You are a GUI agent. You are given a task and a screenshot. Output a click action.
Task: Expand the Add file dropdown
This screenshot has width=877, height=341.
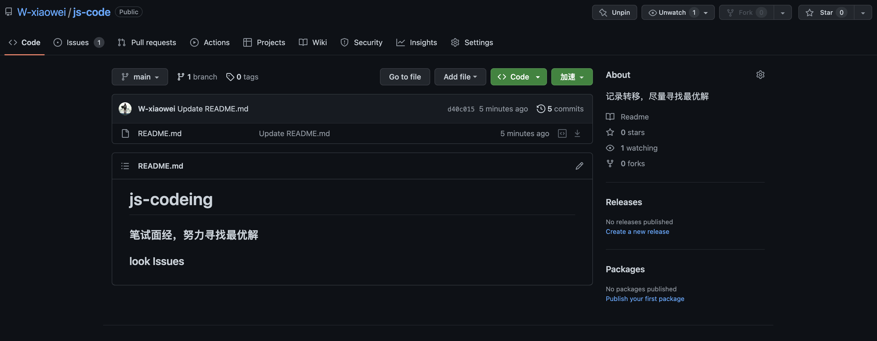pos(460,77)
